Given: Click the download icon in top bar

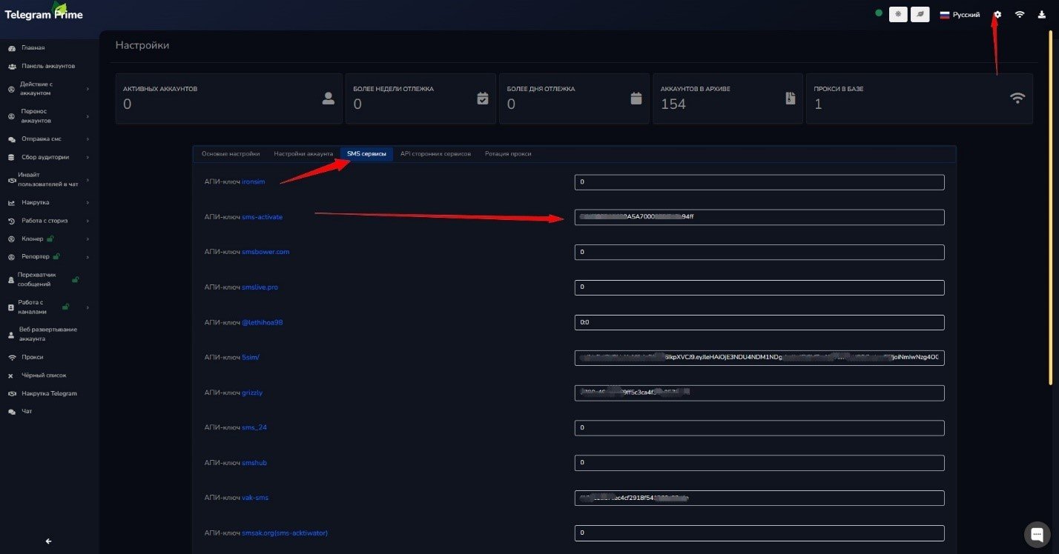Looking at the screenshot, I should [1042, 15].
